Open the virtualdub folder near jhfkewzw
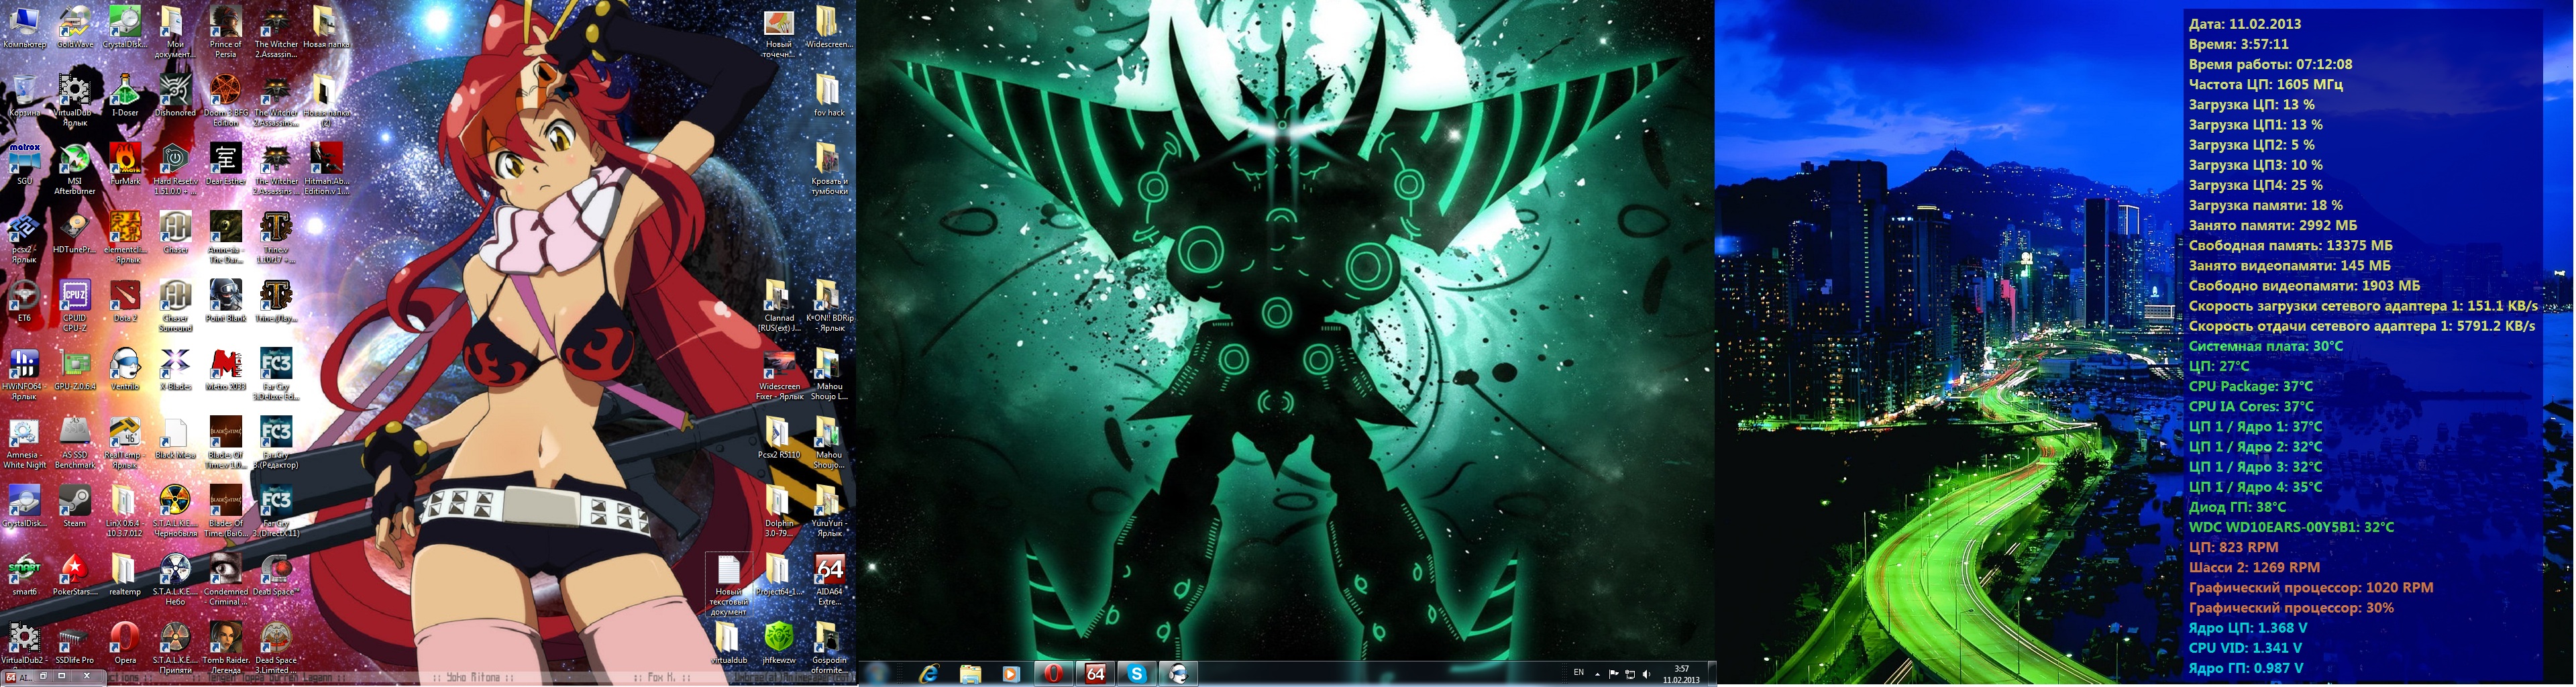This screenshot has height=687, width=2576. 729,642
